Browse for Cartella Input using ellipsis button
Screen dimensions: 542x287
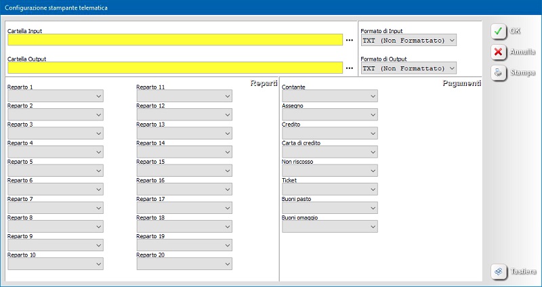350,41
